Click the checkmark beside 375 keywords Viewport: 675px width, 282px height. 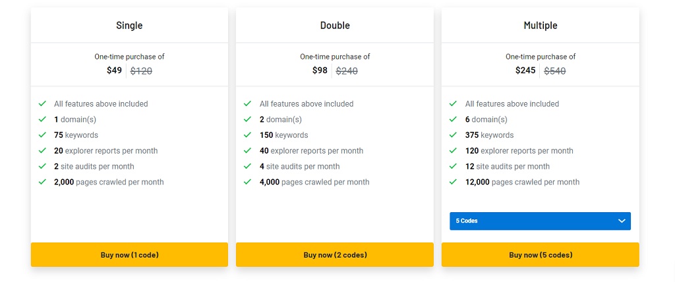click(453, 135)
